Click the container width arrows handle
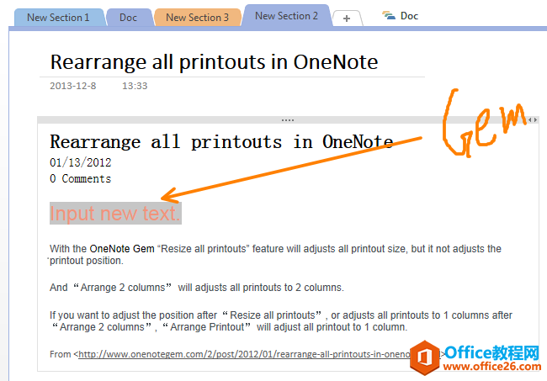Image resolution: width=547 pixels, height=381 pixels. pos(533,120)
